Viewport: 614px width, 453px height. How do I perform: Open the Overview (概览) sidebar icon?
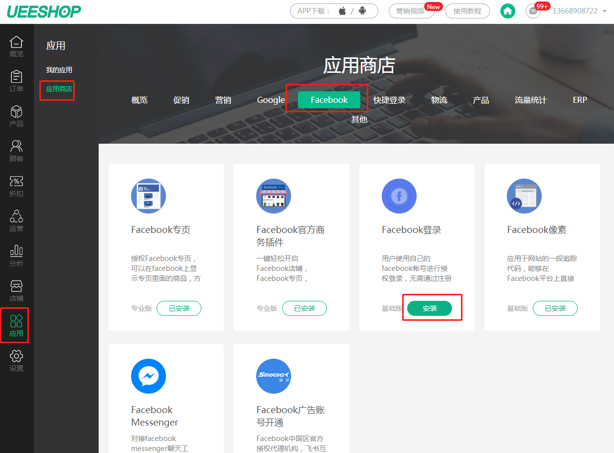coord(16,46)
